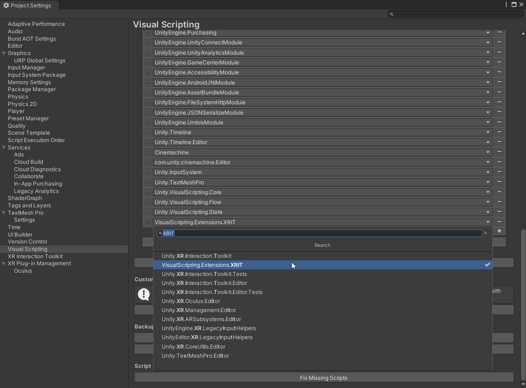
Task: Open the Cinemachine assembly dropdown
Action: (322, 152)
